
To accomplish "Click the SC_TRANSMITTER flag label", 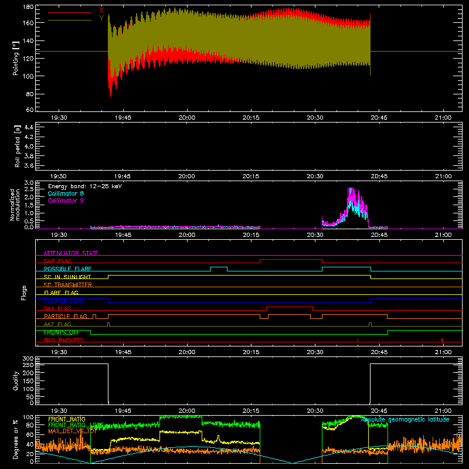I will [x=67, y=285].
